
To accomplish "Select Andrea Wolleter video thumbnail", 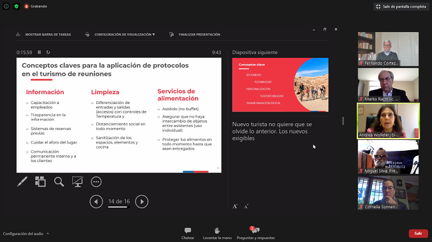I will click(x=388, y=121).
